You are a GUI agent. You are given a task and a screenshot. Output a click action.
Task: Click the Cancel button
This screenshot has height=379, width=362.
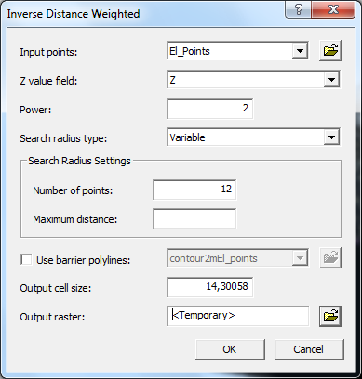pos(309,349)
